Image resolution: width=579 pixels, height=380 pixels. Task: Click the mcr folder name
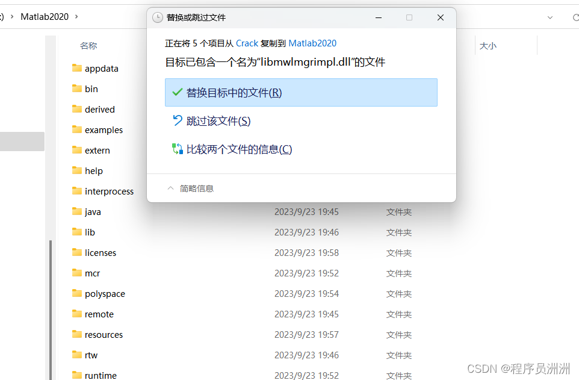point(92,273)
